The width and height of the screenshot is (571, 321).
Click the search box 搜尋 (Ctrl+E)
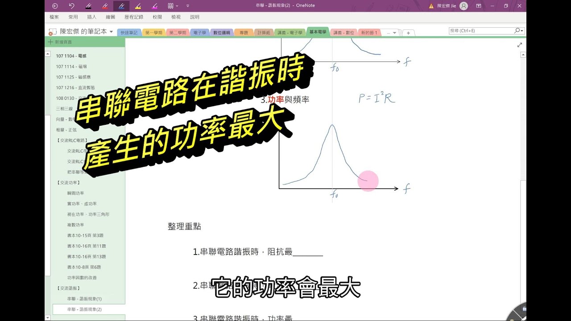point(481,31)
